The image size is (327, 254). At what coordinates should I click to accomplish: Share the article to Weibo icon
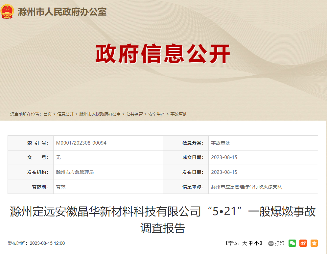point(303,243)
